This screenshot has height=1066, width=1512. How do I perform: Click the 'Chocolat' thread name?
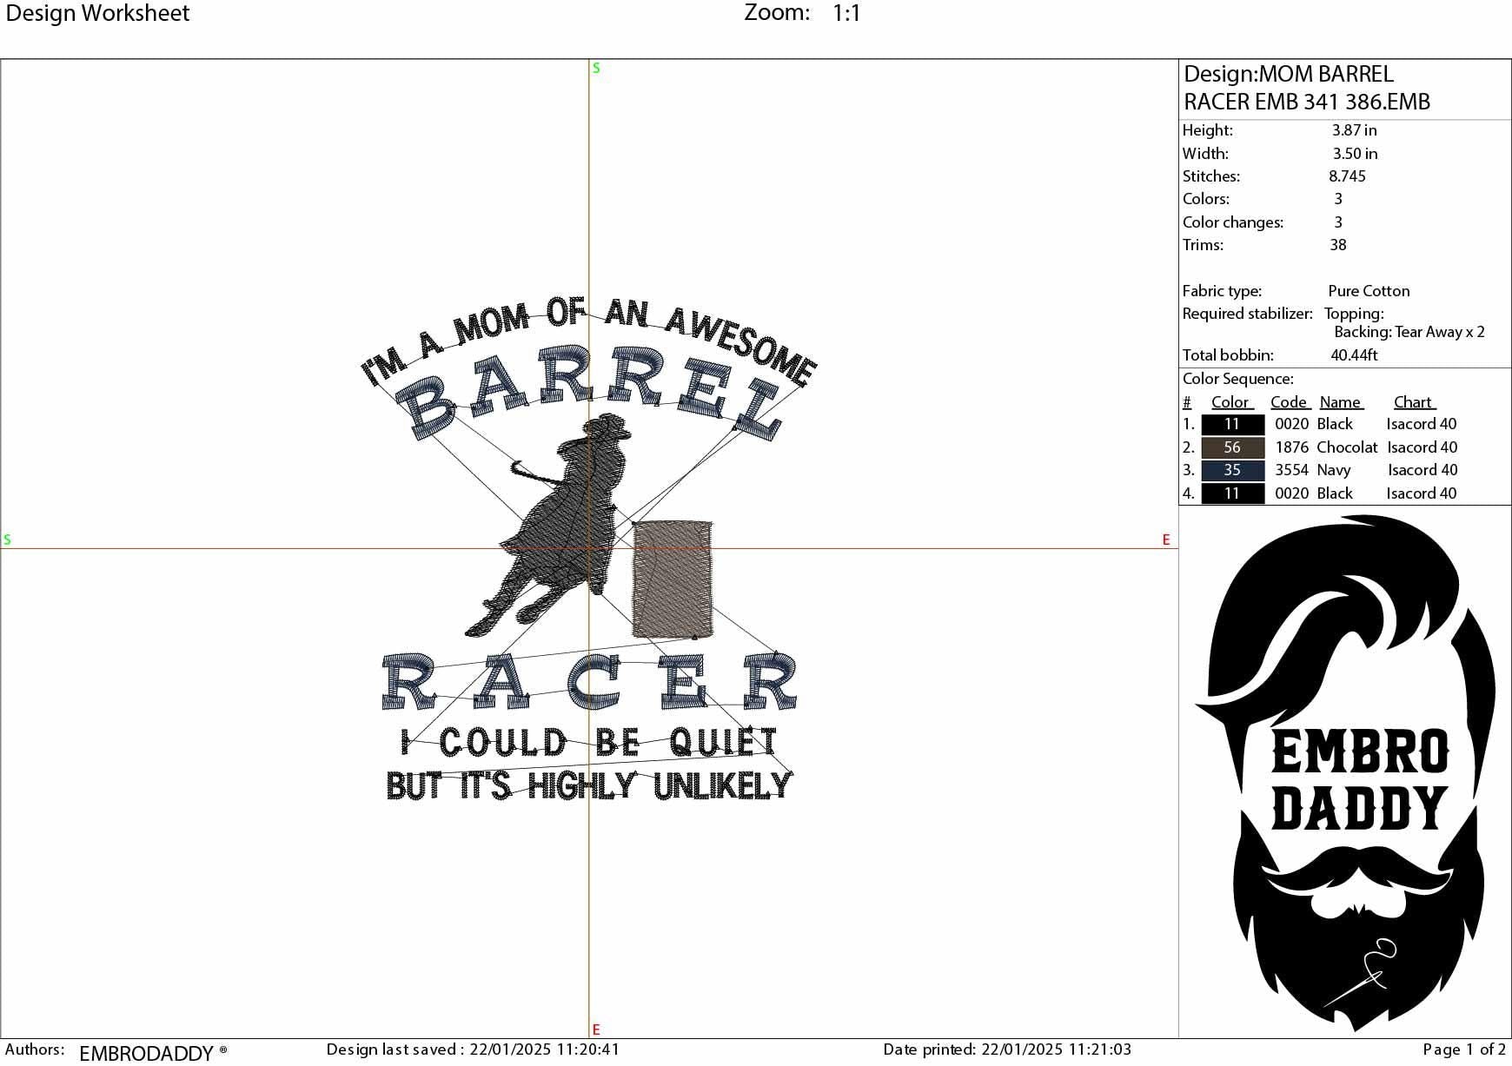point(1347,447)
